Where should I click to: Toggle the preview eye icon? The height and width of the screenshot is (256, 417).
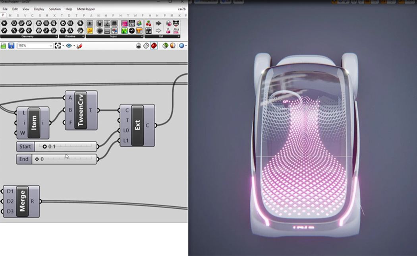[x=68, y=45]
